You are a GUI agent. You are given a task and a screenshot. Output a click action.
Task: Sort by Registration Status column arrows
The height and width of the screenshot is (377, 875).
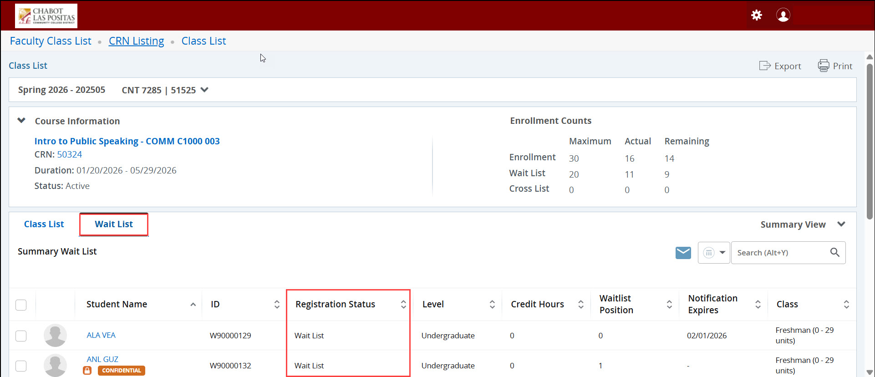403,305
